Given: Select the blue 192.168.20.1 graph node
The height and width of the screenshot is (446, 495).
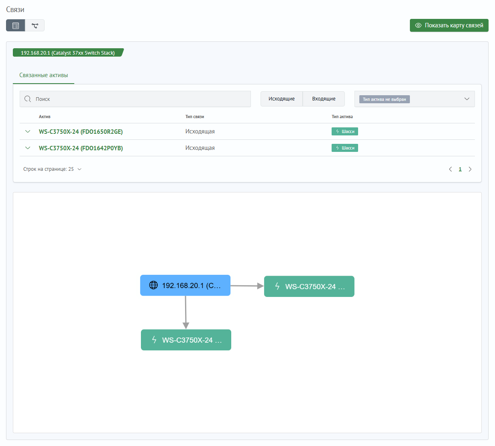Looking at the screenshot, I should click(x=185, y=285).
